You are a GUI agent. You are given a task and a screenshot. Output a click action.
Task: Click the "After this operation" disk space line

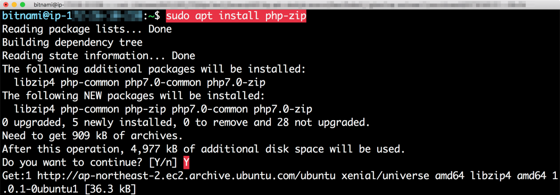pos(201,150)
